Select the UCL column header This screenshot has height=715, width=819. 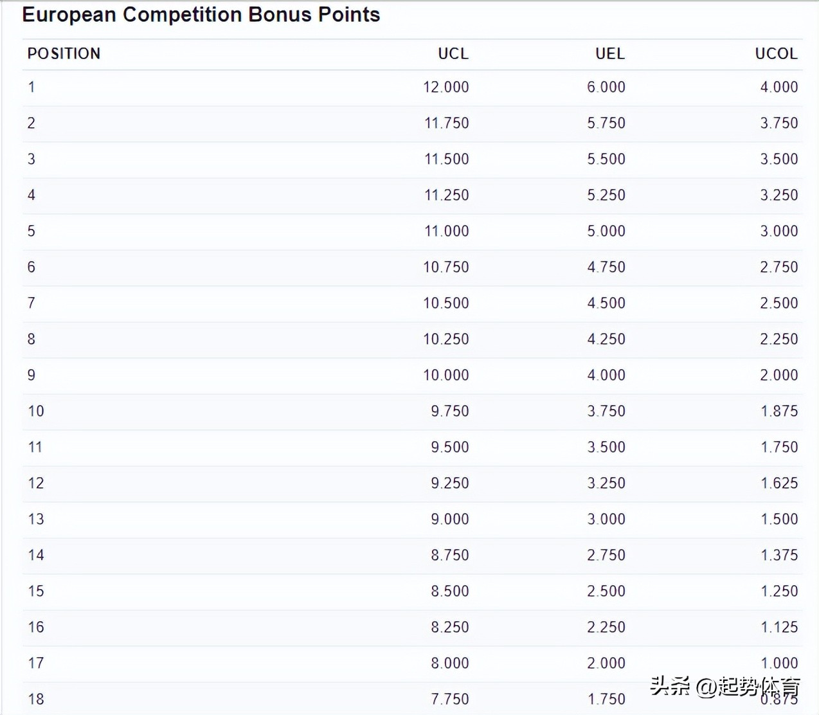pyautogui.click(x=453, y=53)
